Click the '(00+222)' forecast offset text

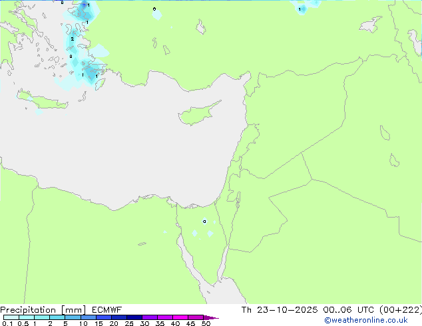click(401, 310)
